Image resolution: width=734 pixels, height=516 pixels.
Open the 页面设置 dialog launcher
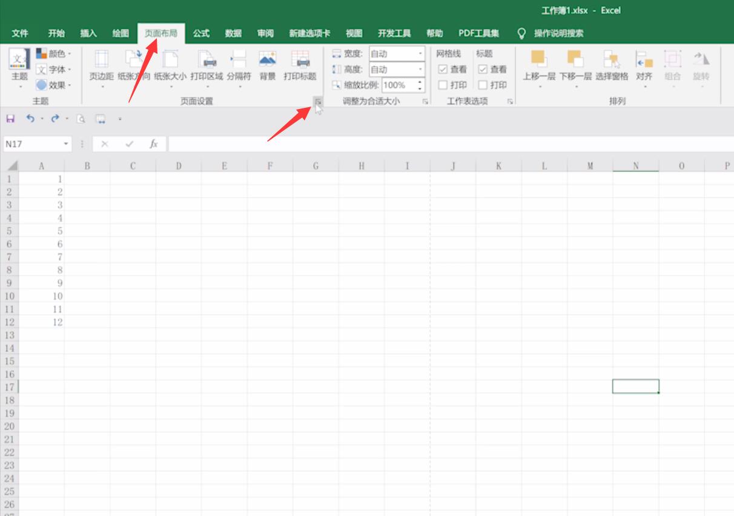coord(318,102)
